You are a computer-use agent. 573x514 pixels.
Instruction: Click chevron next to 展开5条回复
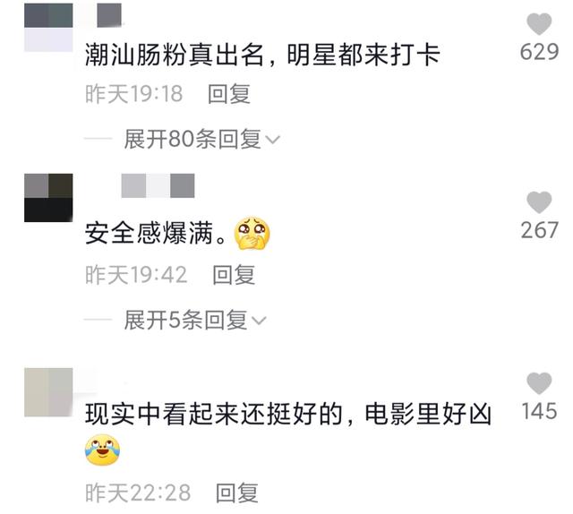tap(259, 321)
